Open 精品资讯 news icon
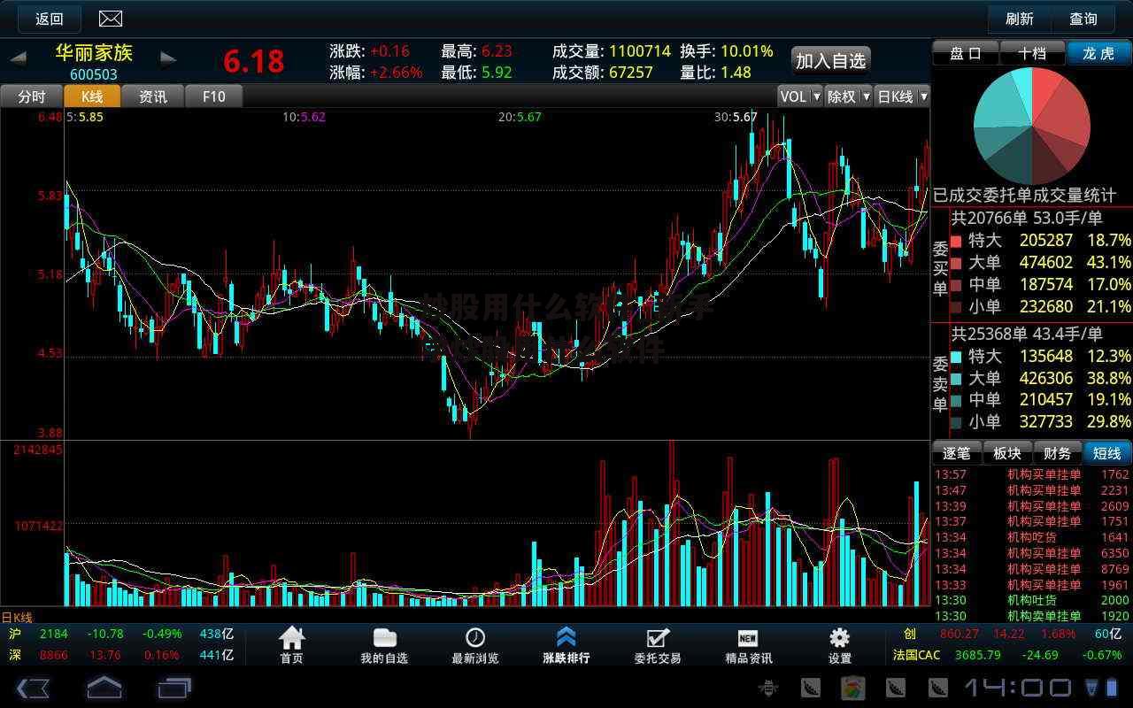The image size is (1133, 708). pos(749,645)
